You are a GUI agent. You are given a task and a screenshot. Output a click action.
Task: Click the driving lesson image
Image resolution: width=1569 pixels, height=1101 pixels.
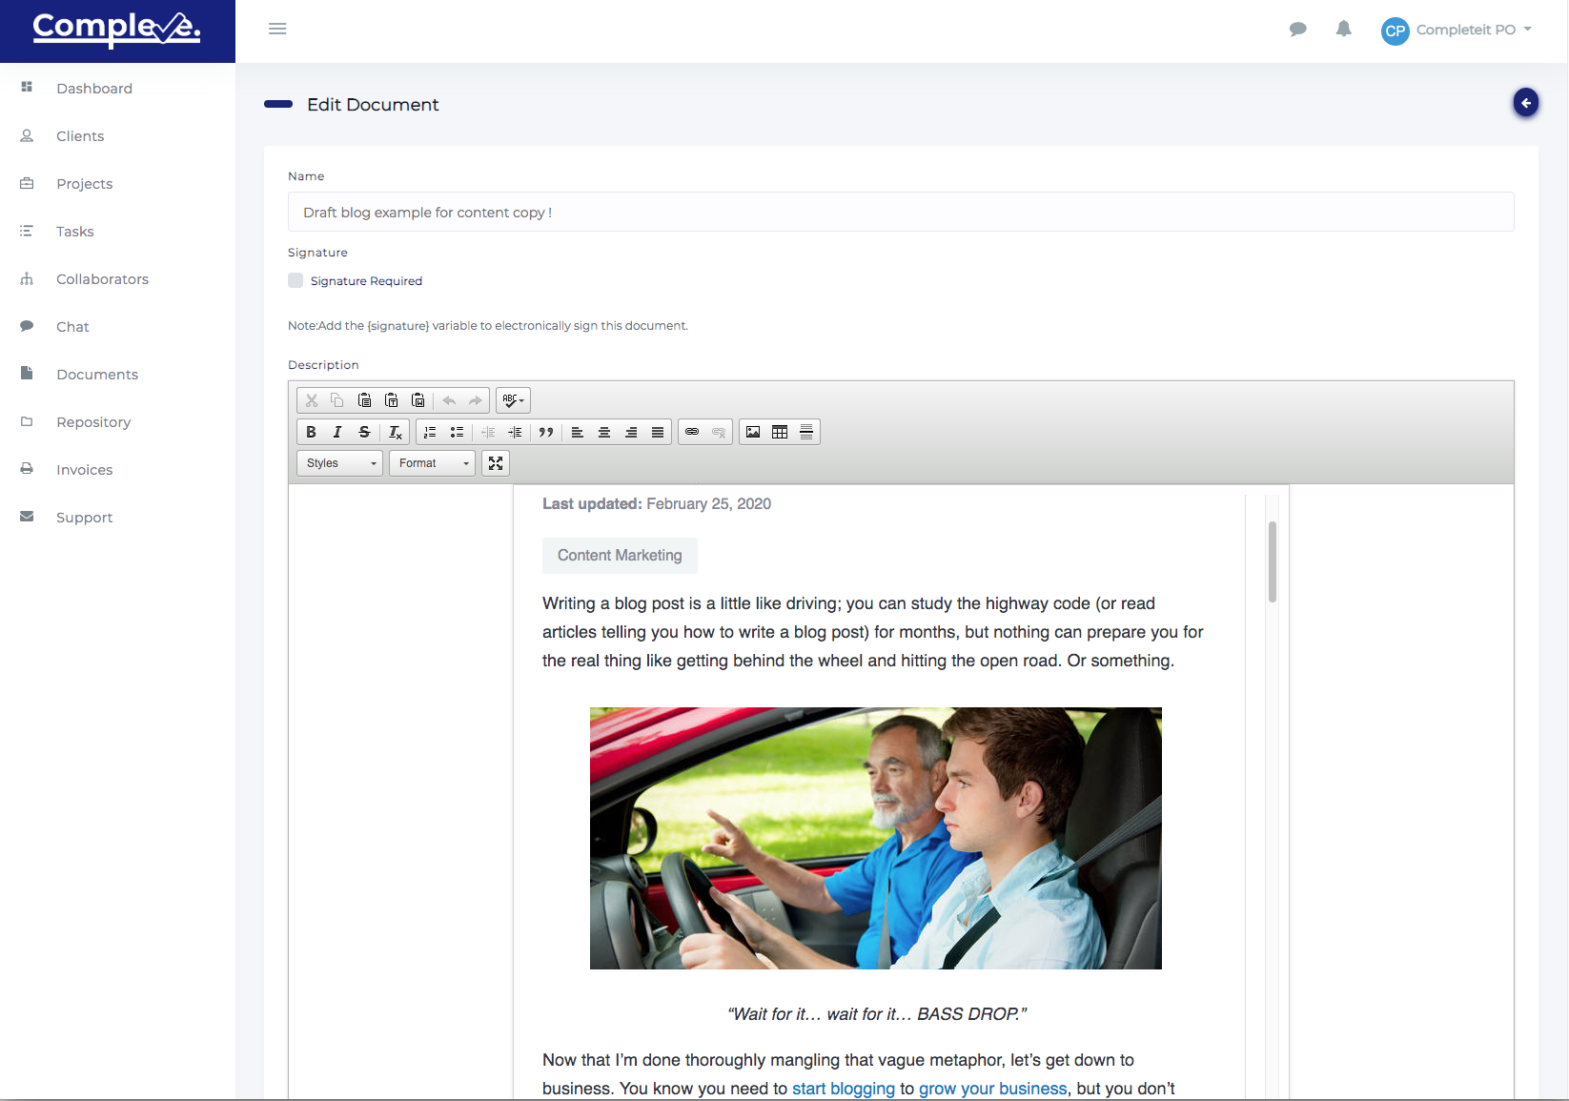coord(876,838)
